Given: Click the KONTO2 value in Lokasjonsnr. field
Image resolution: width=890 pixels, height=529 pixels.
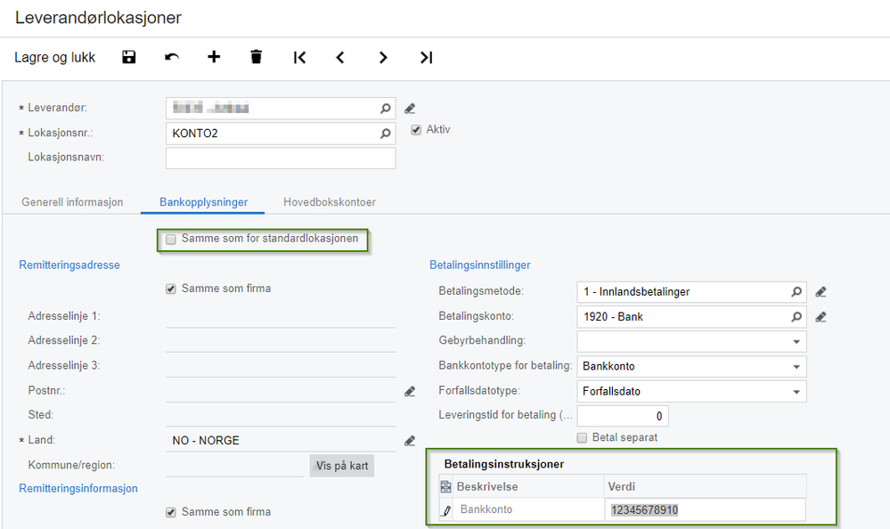Looking at the screenshot, I should (x=195, y=134).
